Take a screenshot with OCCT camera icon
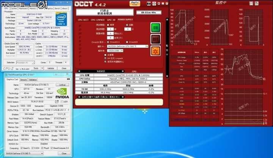273x158 pixels. [149, 4]
